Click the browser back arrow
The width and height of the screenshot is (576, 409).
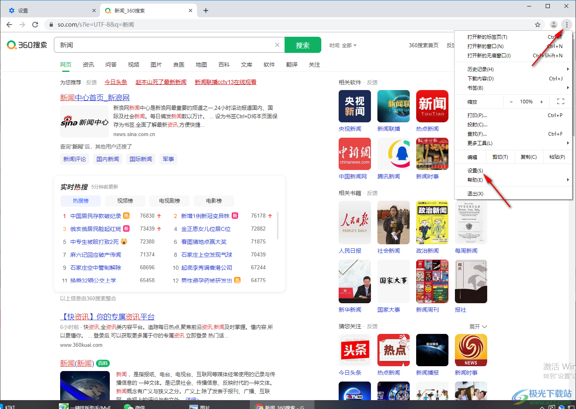tap(9, 25)
